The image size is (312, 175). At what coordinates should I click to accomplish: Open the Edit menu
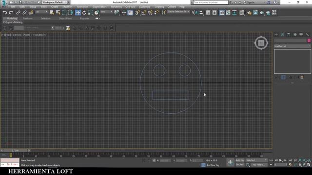[x=13, y=7]
